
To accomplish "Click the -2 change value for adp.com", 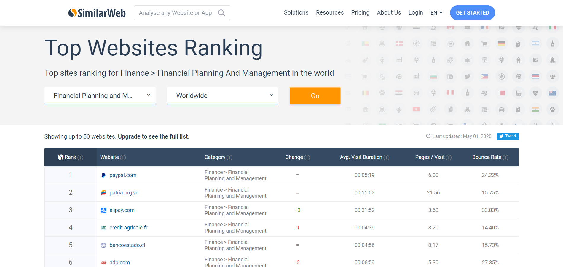I will tap(297, 263).
